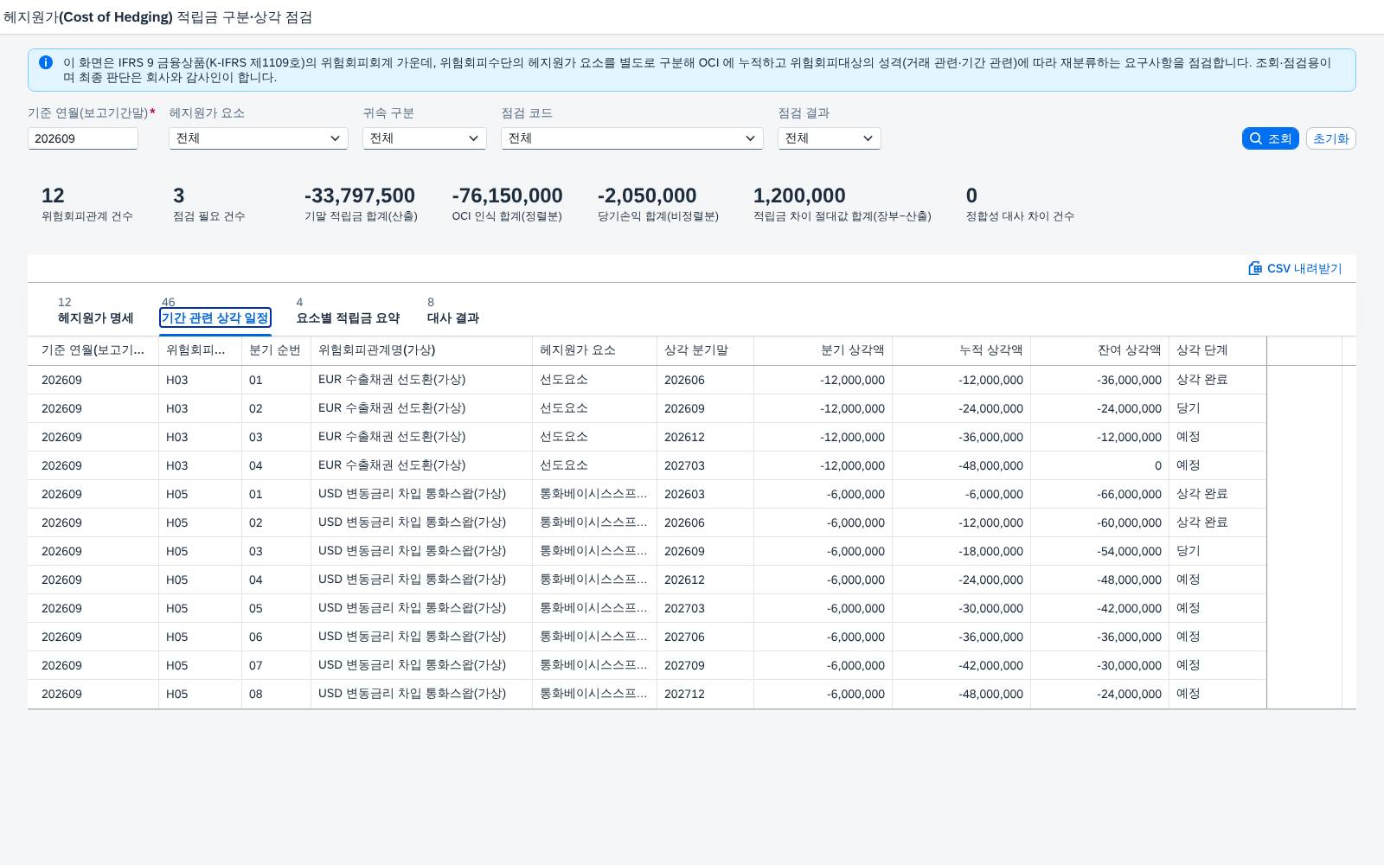Click the 점검 필요 건수 value 3
This screenshot has height=865, width=1384.
178,195
